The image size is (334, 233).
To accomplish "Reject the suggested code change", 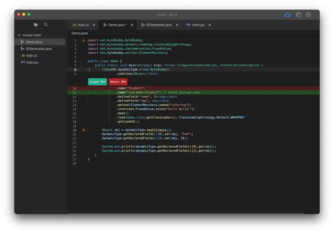I will point(118,82).
